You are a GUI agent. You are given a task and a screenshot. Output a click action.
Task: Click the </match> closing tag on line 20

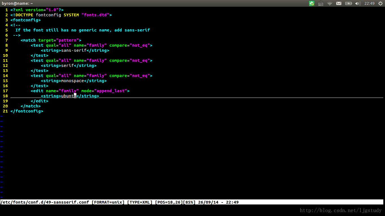[x=31, y=106]
